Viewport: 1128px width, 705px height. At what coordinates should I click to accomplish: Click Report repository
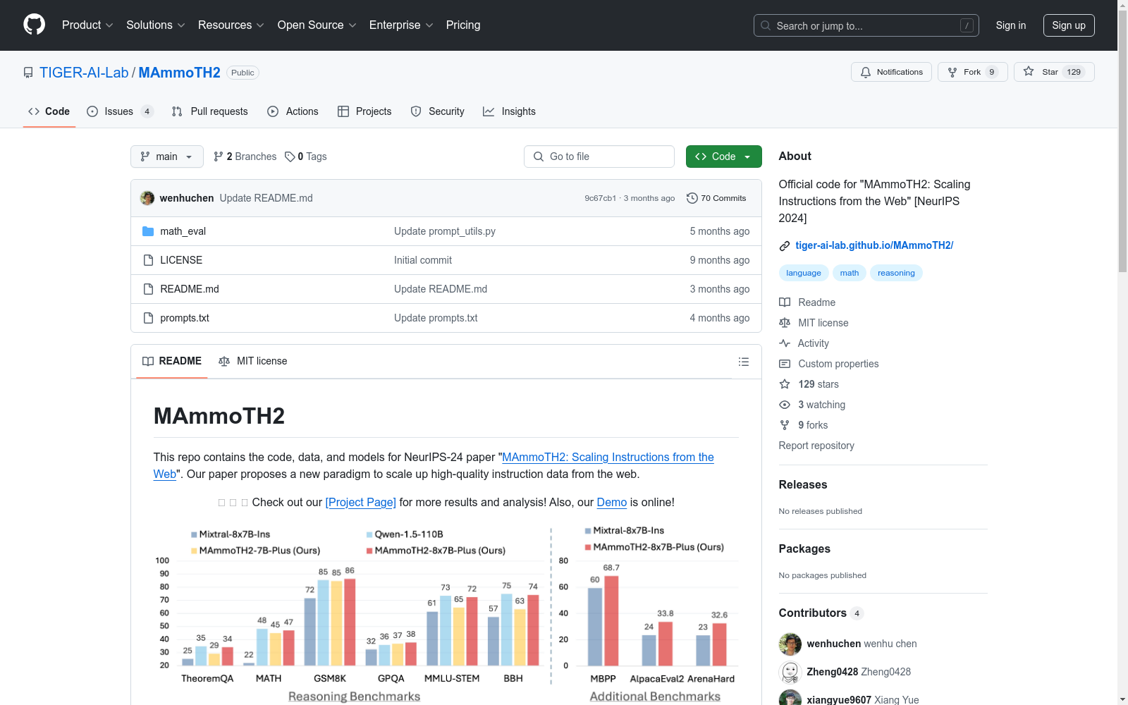tap(816, 446)
